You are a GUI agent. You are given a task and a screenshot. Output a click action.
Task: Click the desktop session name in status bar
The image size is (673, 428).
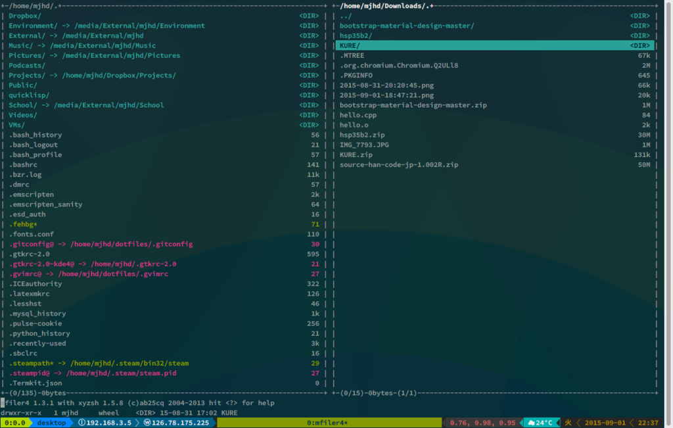51,423
